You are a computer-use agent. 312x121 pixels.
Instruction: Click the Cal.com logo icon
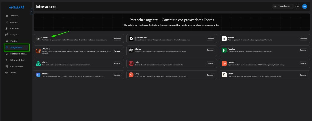pos(38,39)
